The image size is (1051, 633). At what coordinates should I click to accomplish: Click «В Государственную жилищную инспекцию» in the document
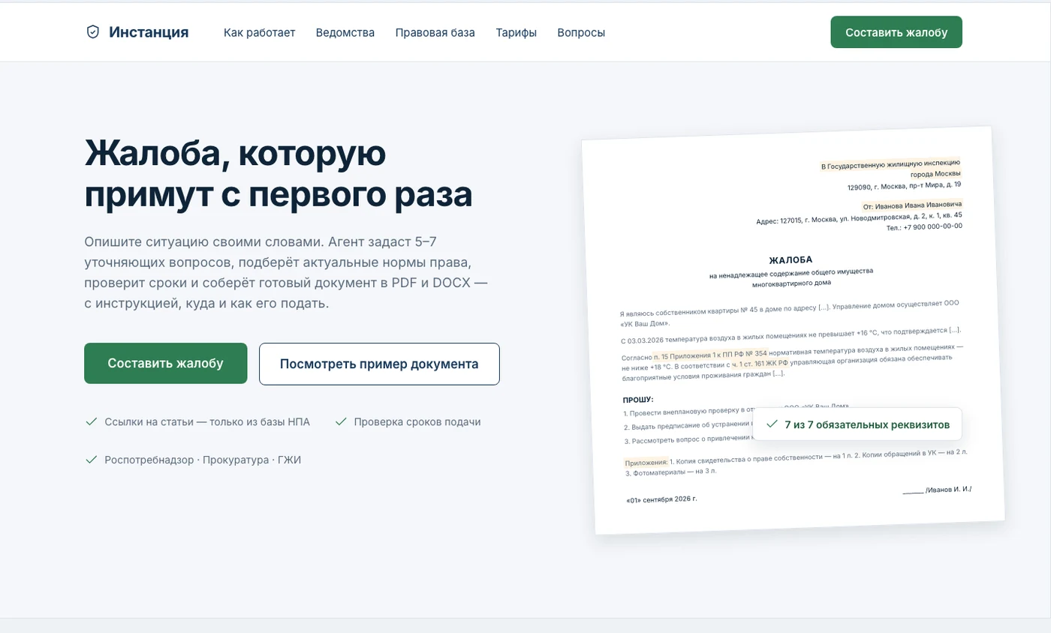(x=890, y=163)
